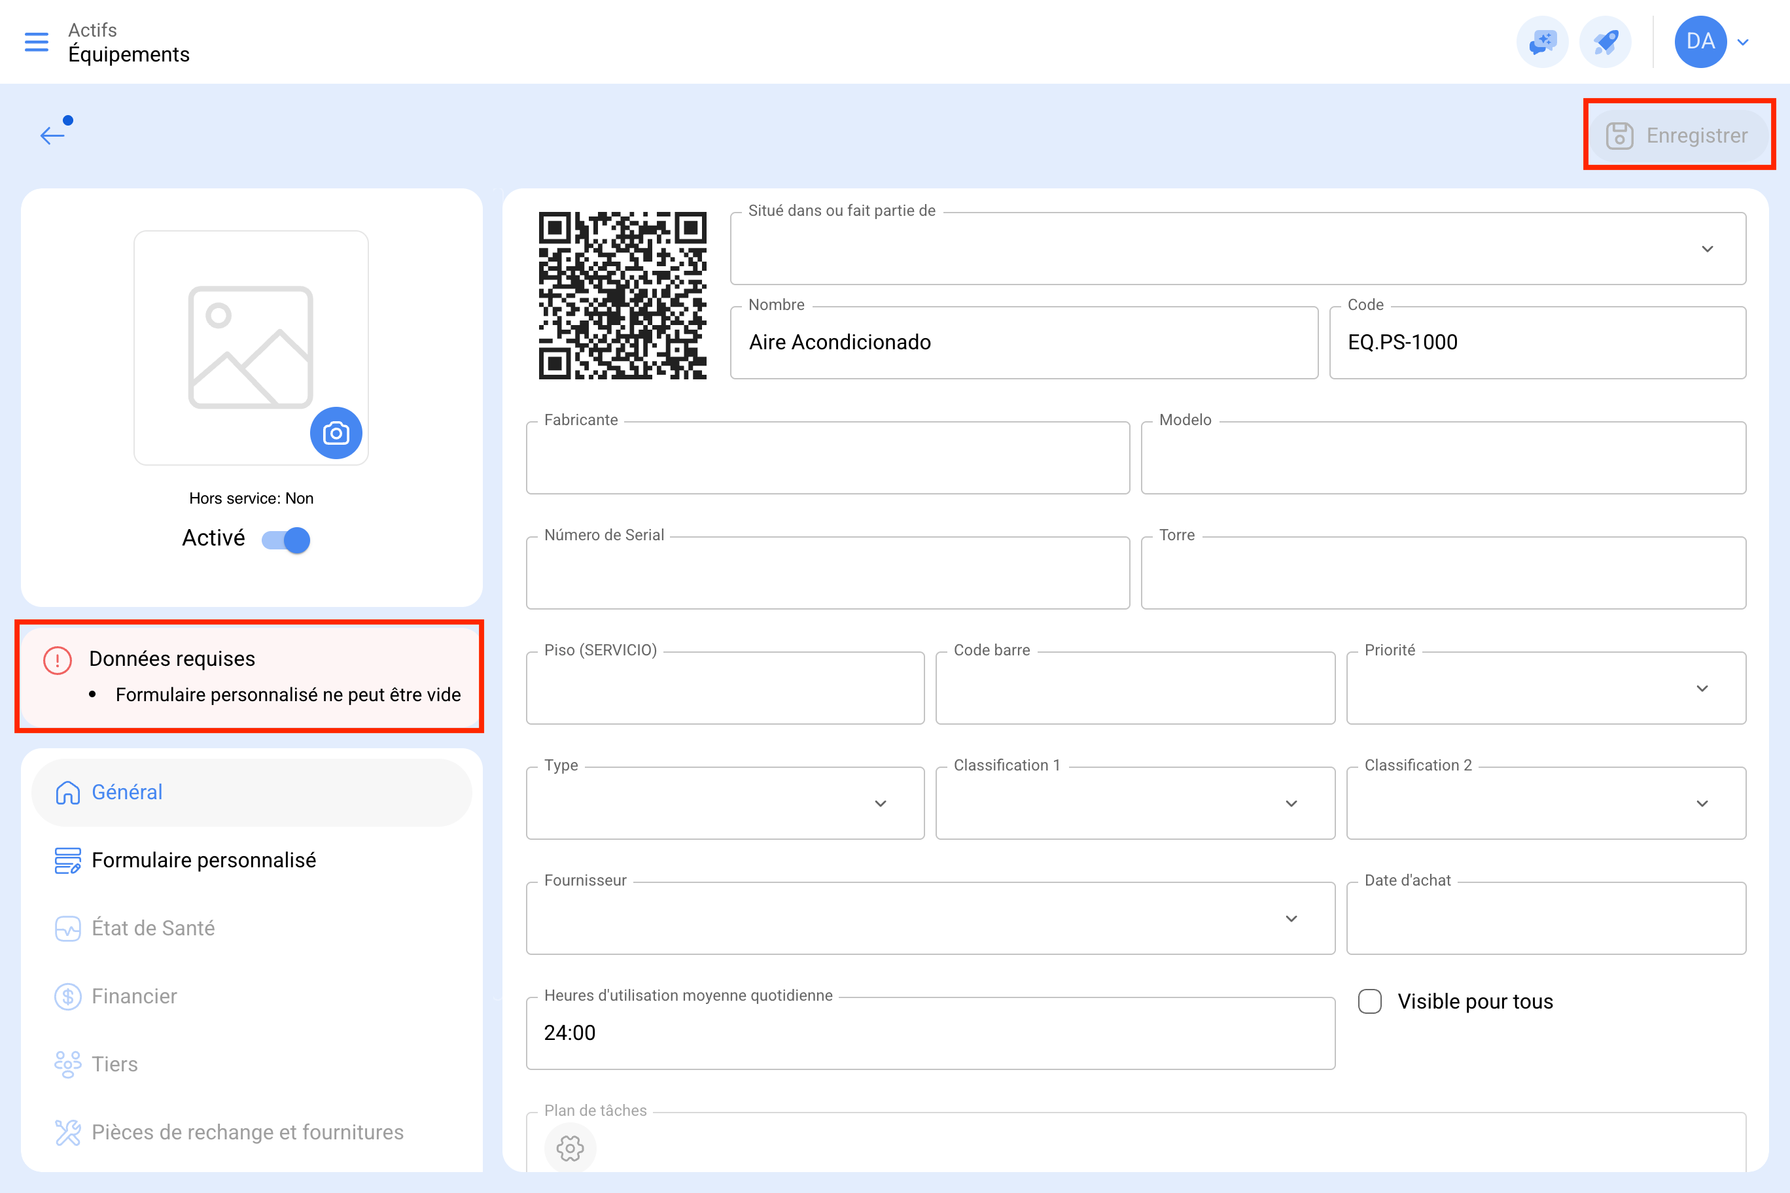The height and width of the screenshot is (1193, 1790).
Task: Edit the Nombre field
Action: 1024,342
